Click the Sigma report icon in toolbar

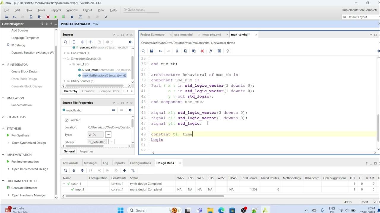[80, 17]
